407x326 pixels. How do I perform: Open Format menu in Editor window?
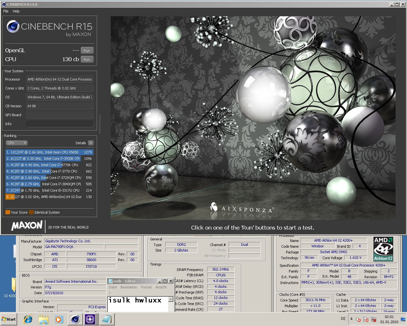point(146,287)
